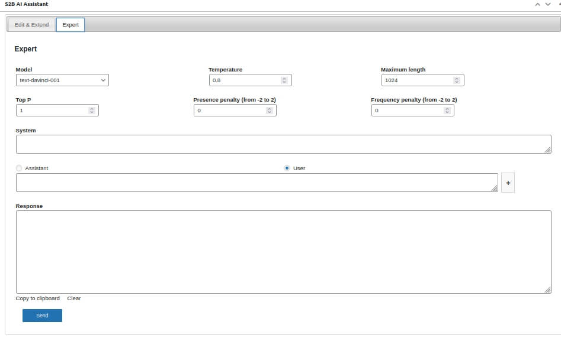Image resolution: width=561 pixels, height=338 pixels.
Task: Grab the Response box resize handle
Action: [548, 290]
